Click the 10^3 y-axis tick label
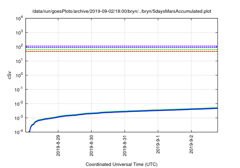The height and width of the screenshot is (168, 240). [x=19, y=32]
